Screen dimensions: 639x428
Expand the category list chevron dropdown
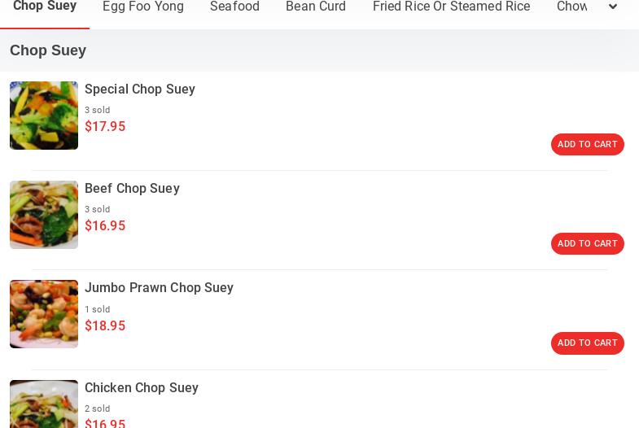click(x=613, y=7)
